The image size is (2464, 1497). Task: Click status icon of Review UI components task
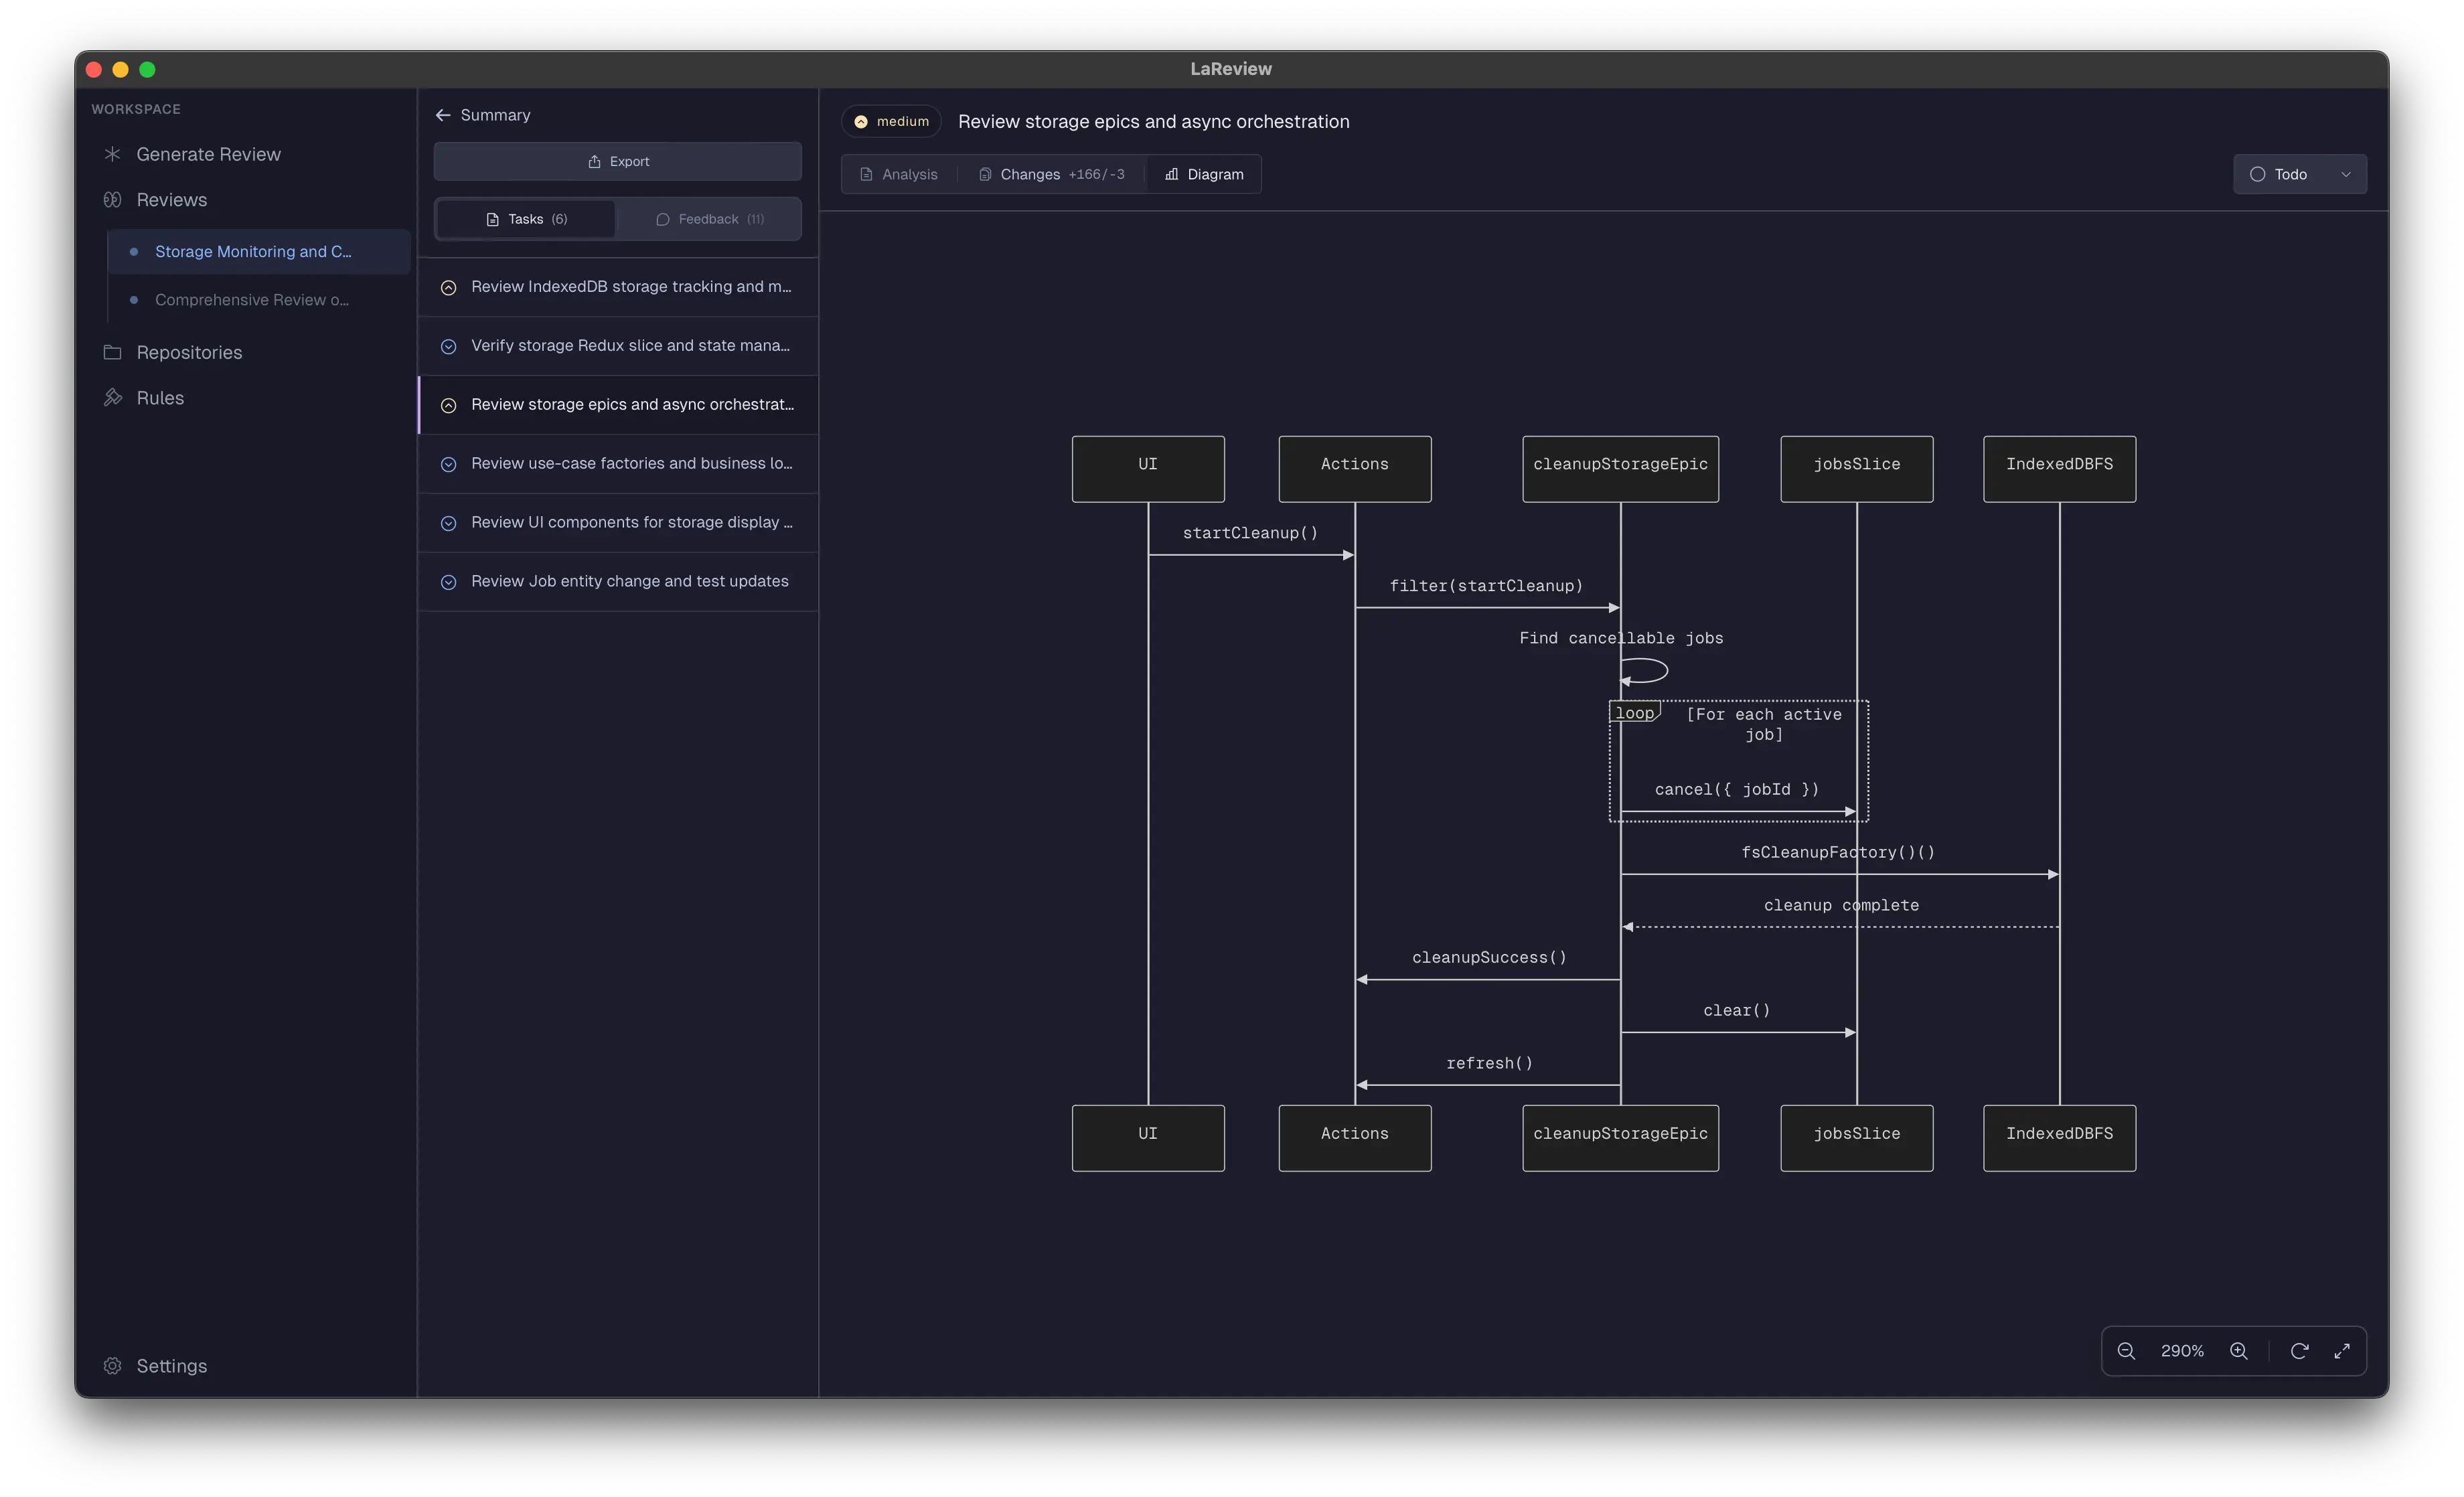(x=449, y=524)
